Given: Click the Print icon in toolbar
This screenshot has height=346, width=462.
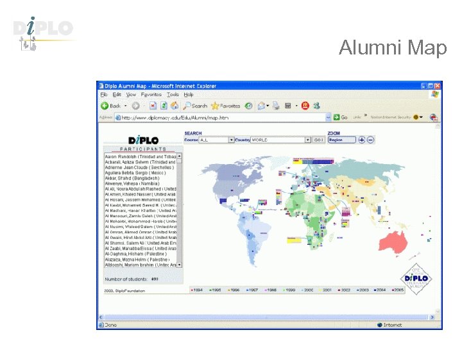Looking at the screenshot, I should 276,106.
